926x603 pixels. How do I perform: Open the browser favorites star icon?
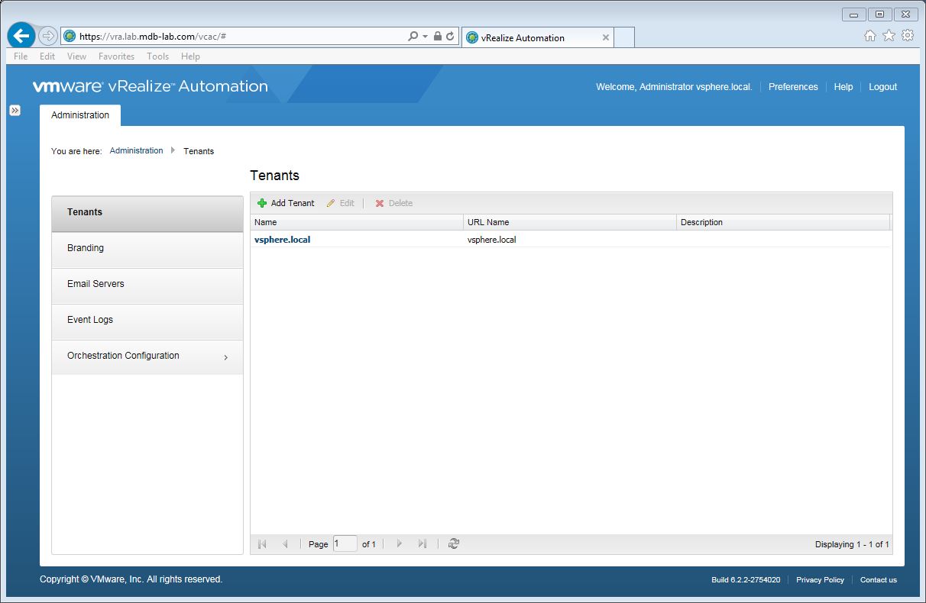pyautogui.click(x=889, y=36)
